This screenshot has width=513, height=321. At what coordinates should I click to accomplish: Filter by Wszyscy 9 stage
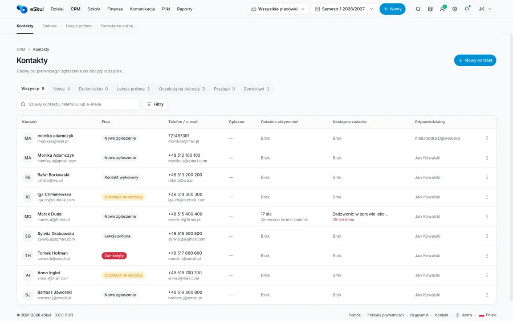click(x=32, y=89)
